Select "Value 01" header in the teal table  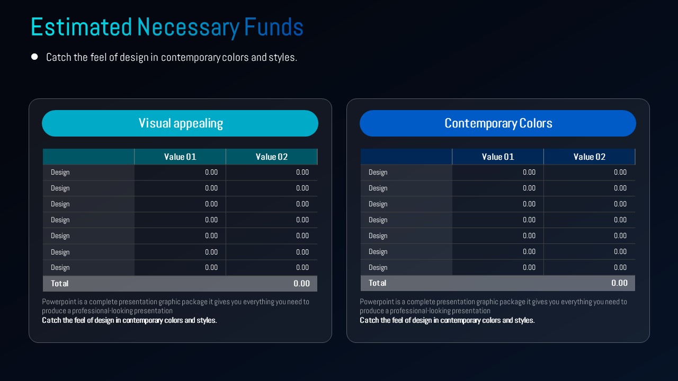[180, 157]
